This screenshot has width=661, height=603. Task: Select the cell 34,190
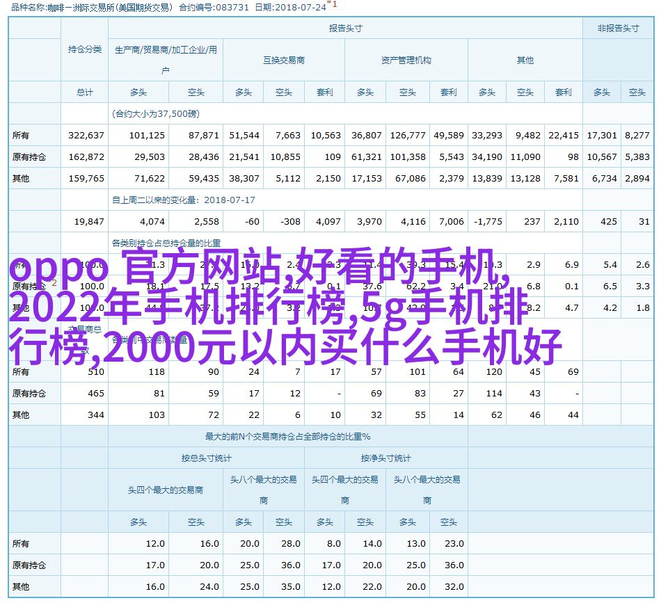click(487, 156)
